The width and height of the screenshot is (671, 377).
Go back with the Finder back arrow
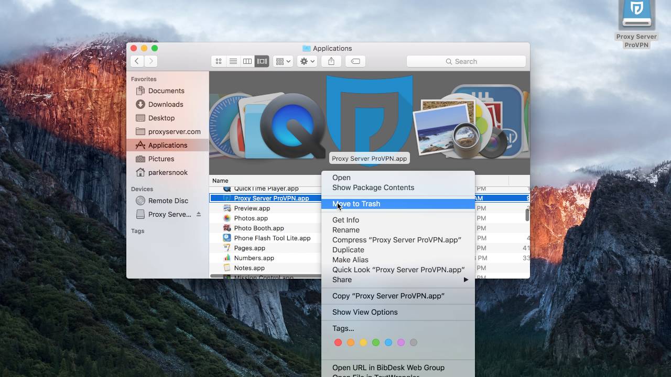137,61
